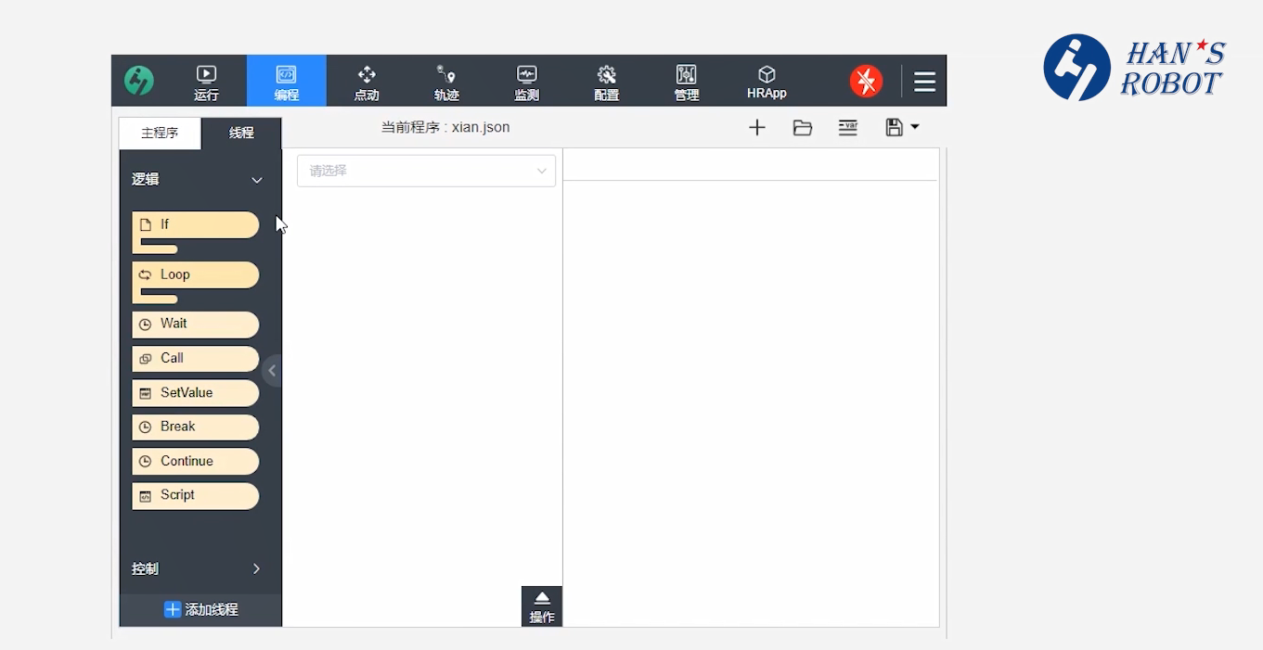Switch to the 线程 tab

(x=241, y=133)
